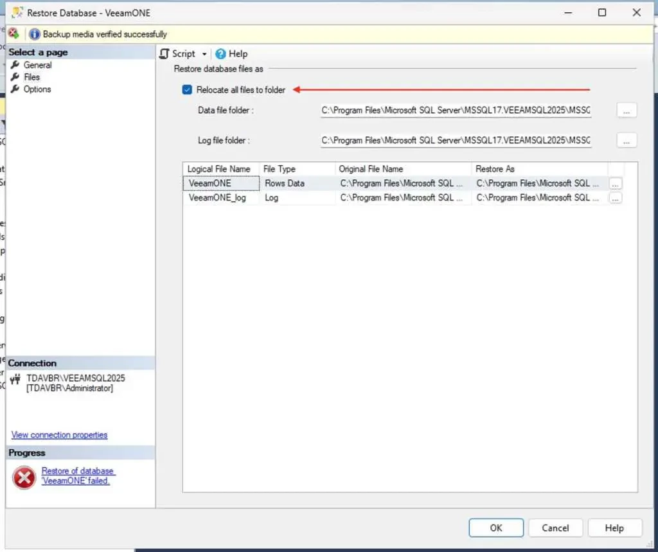Maximize the Restore Database window
The width and height of the screenshot is (658, 552).
(602, 13)
